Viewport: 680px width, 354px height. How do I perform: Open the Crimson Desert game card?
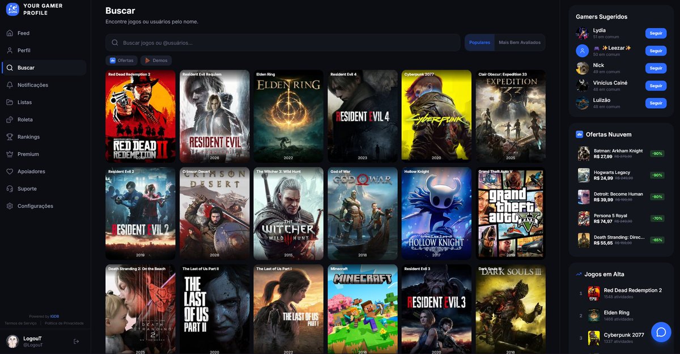click(215, 214)
